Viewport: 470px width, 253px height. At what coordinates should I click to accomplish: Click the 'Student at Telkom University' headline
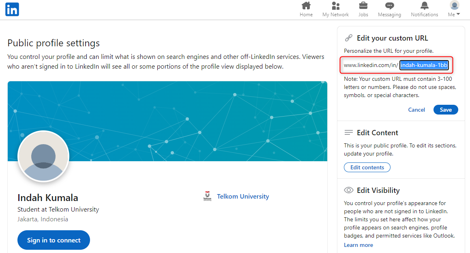(58, 210)
